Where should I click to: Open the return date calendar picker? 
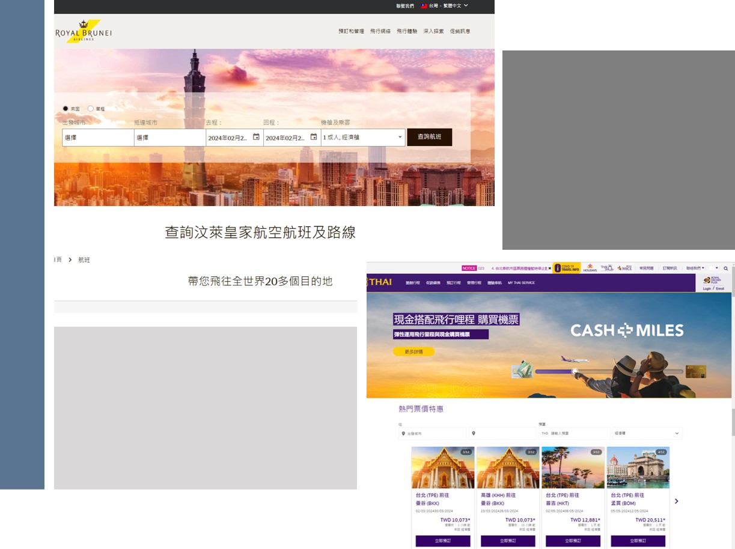pos(313,136)
